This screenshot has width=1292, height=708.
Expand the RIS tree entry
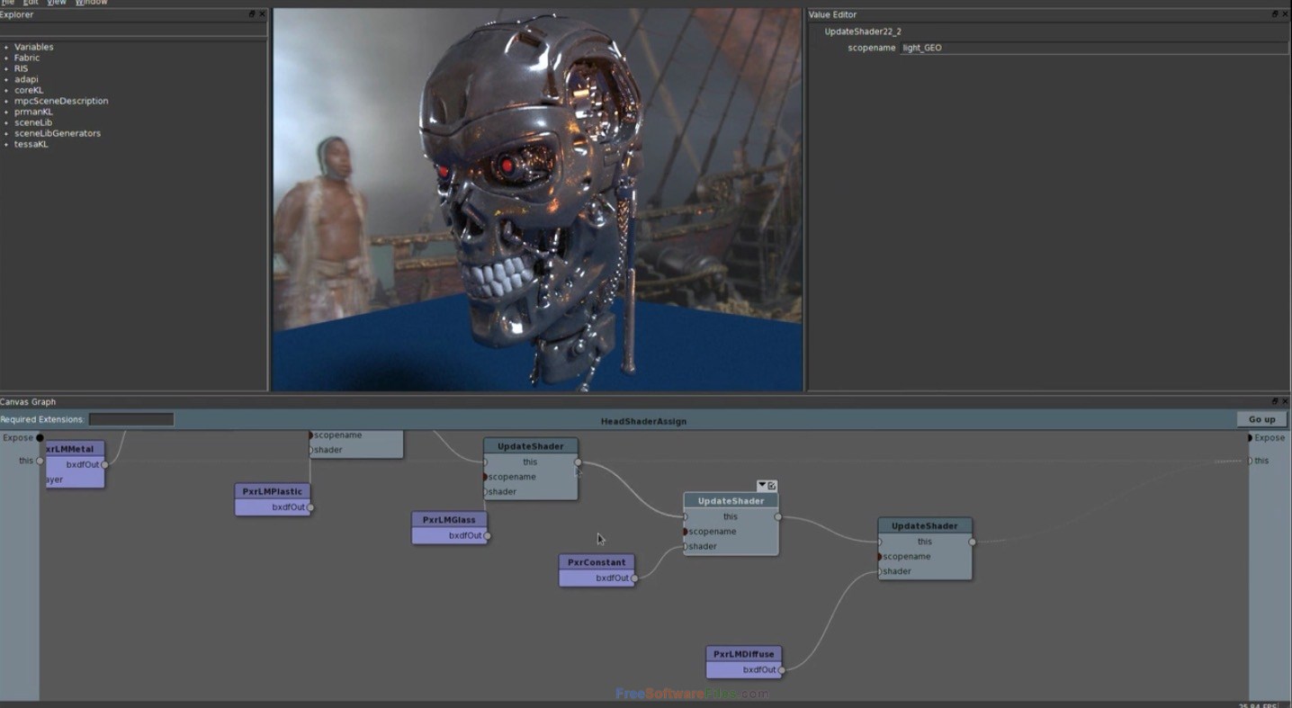tap(6, 68)
